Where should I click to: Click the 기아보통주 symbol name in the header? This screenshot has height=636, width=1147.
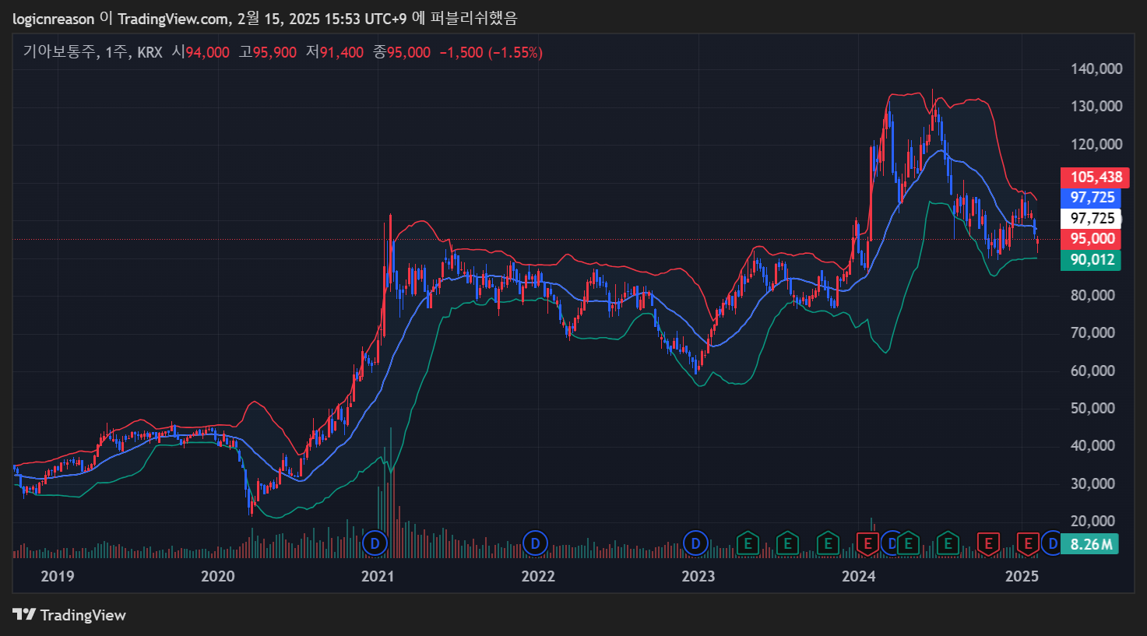59,52
